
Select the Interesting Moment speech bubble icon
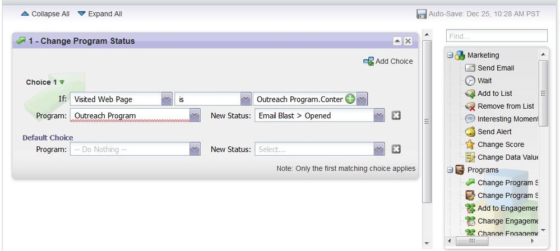click(x=470, y=119)
